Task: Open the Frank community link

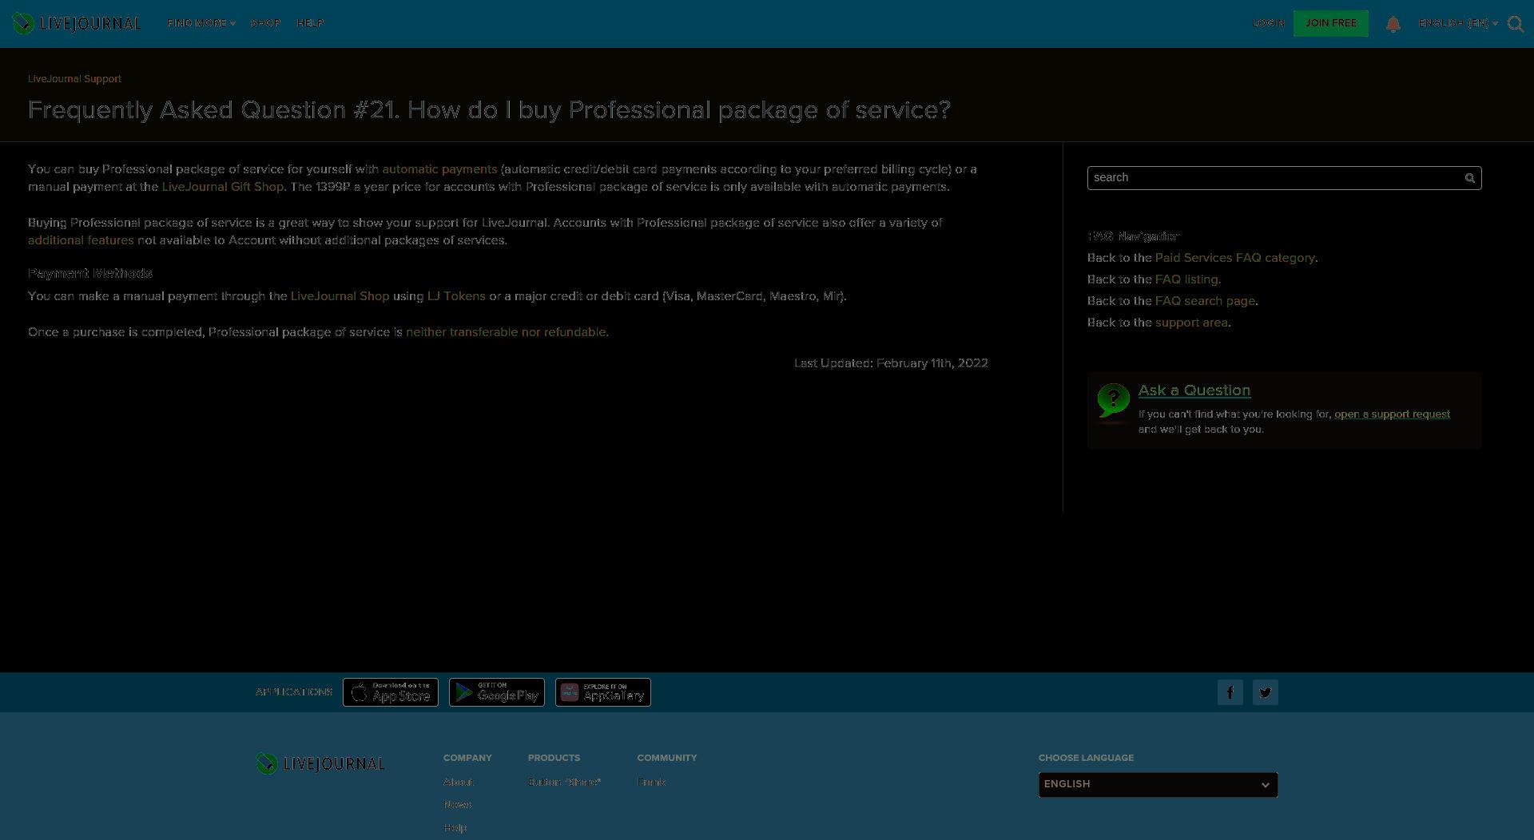Action: click(x=651, y=783)
